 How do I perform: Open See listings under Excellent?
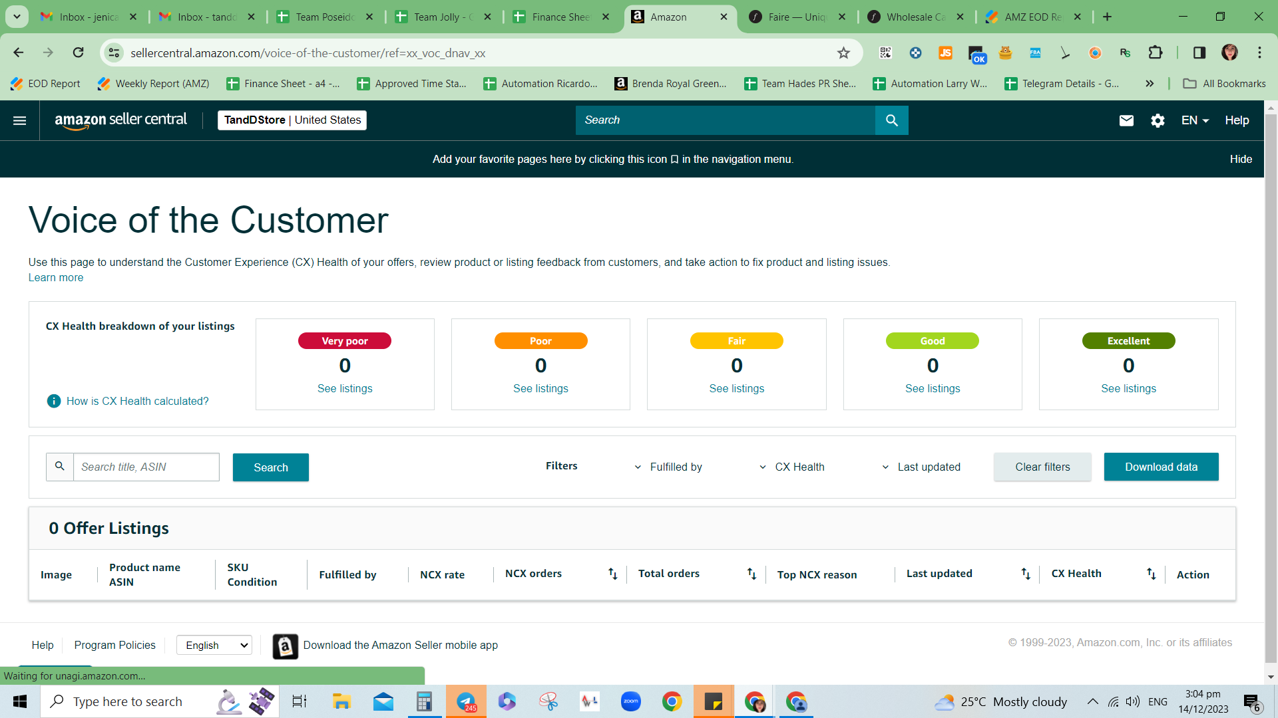1128,388
